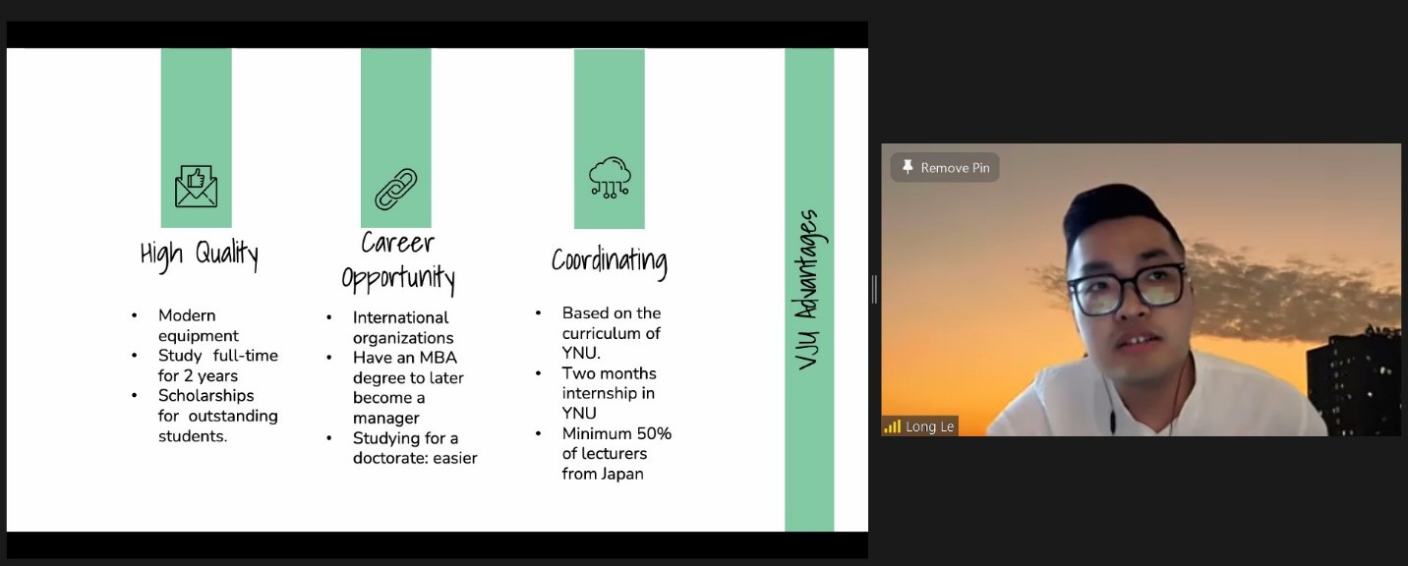Click the pin icon beside Remove Pin
1408x566 pixels.
pyautogui.click(x=908, y=167)
